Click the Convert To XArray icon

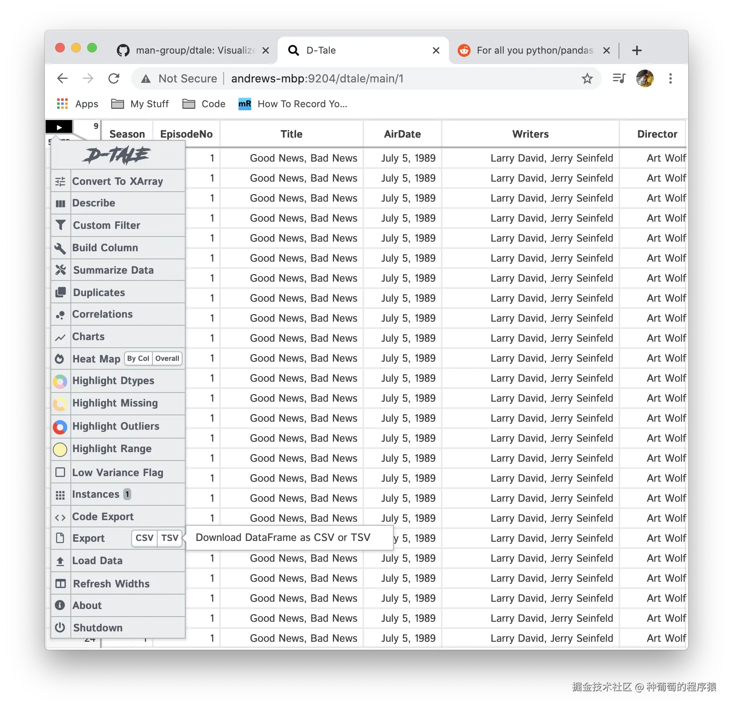click(x=60, y=182)
